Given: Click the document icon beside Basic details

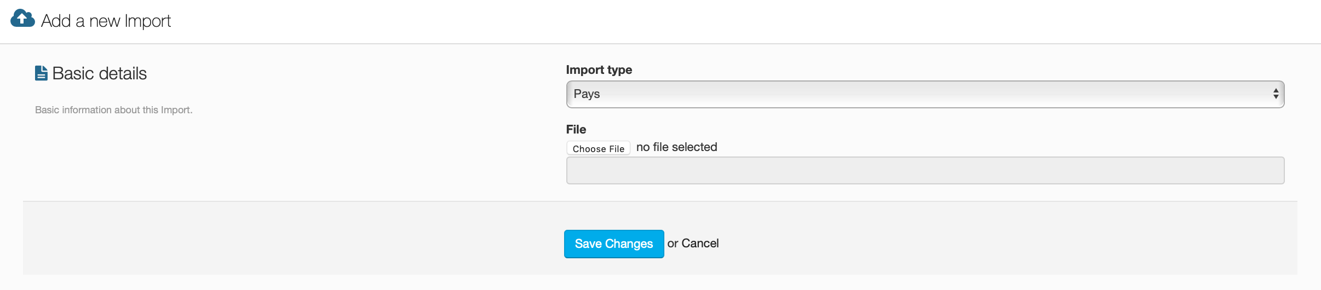Looking at the screenshot, I should tap(41, 73).
